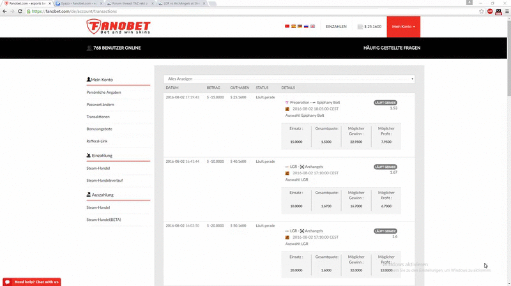Click the Archangels team logo in 16:41:44 bet
511x286 pixels.
coord(301,167)
